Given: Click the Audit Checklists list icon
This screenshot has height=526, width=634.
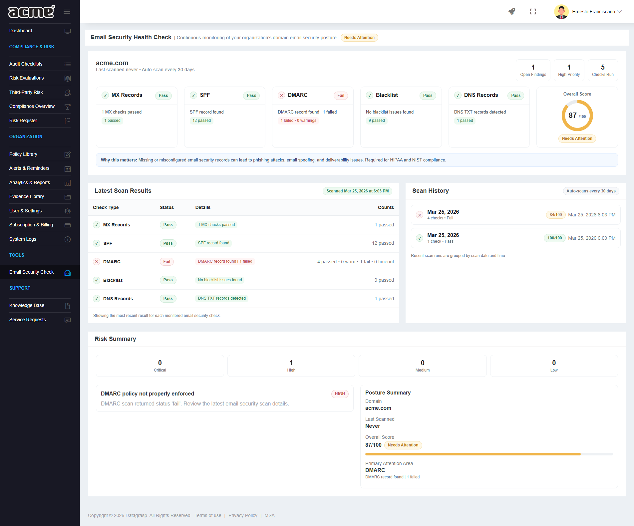Looking at the screenshot, I should (68, 64).
